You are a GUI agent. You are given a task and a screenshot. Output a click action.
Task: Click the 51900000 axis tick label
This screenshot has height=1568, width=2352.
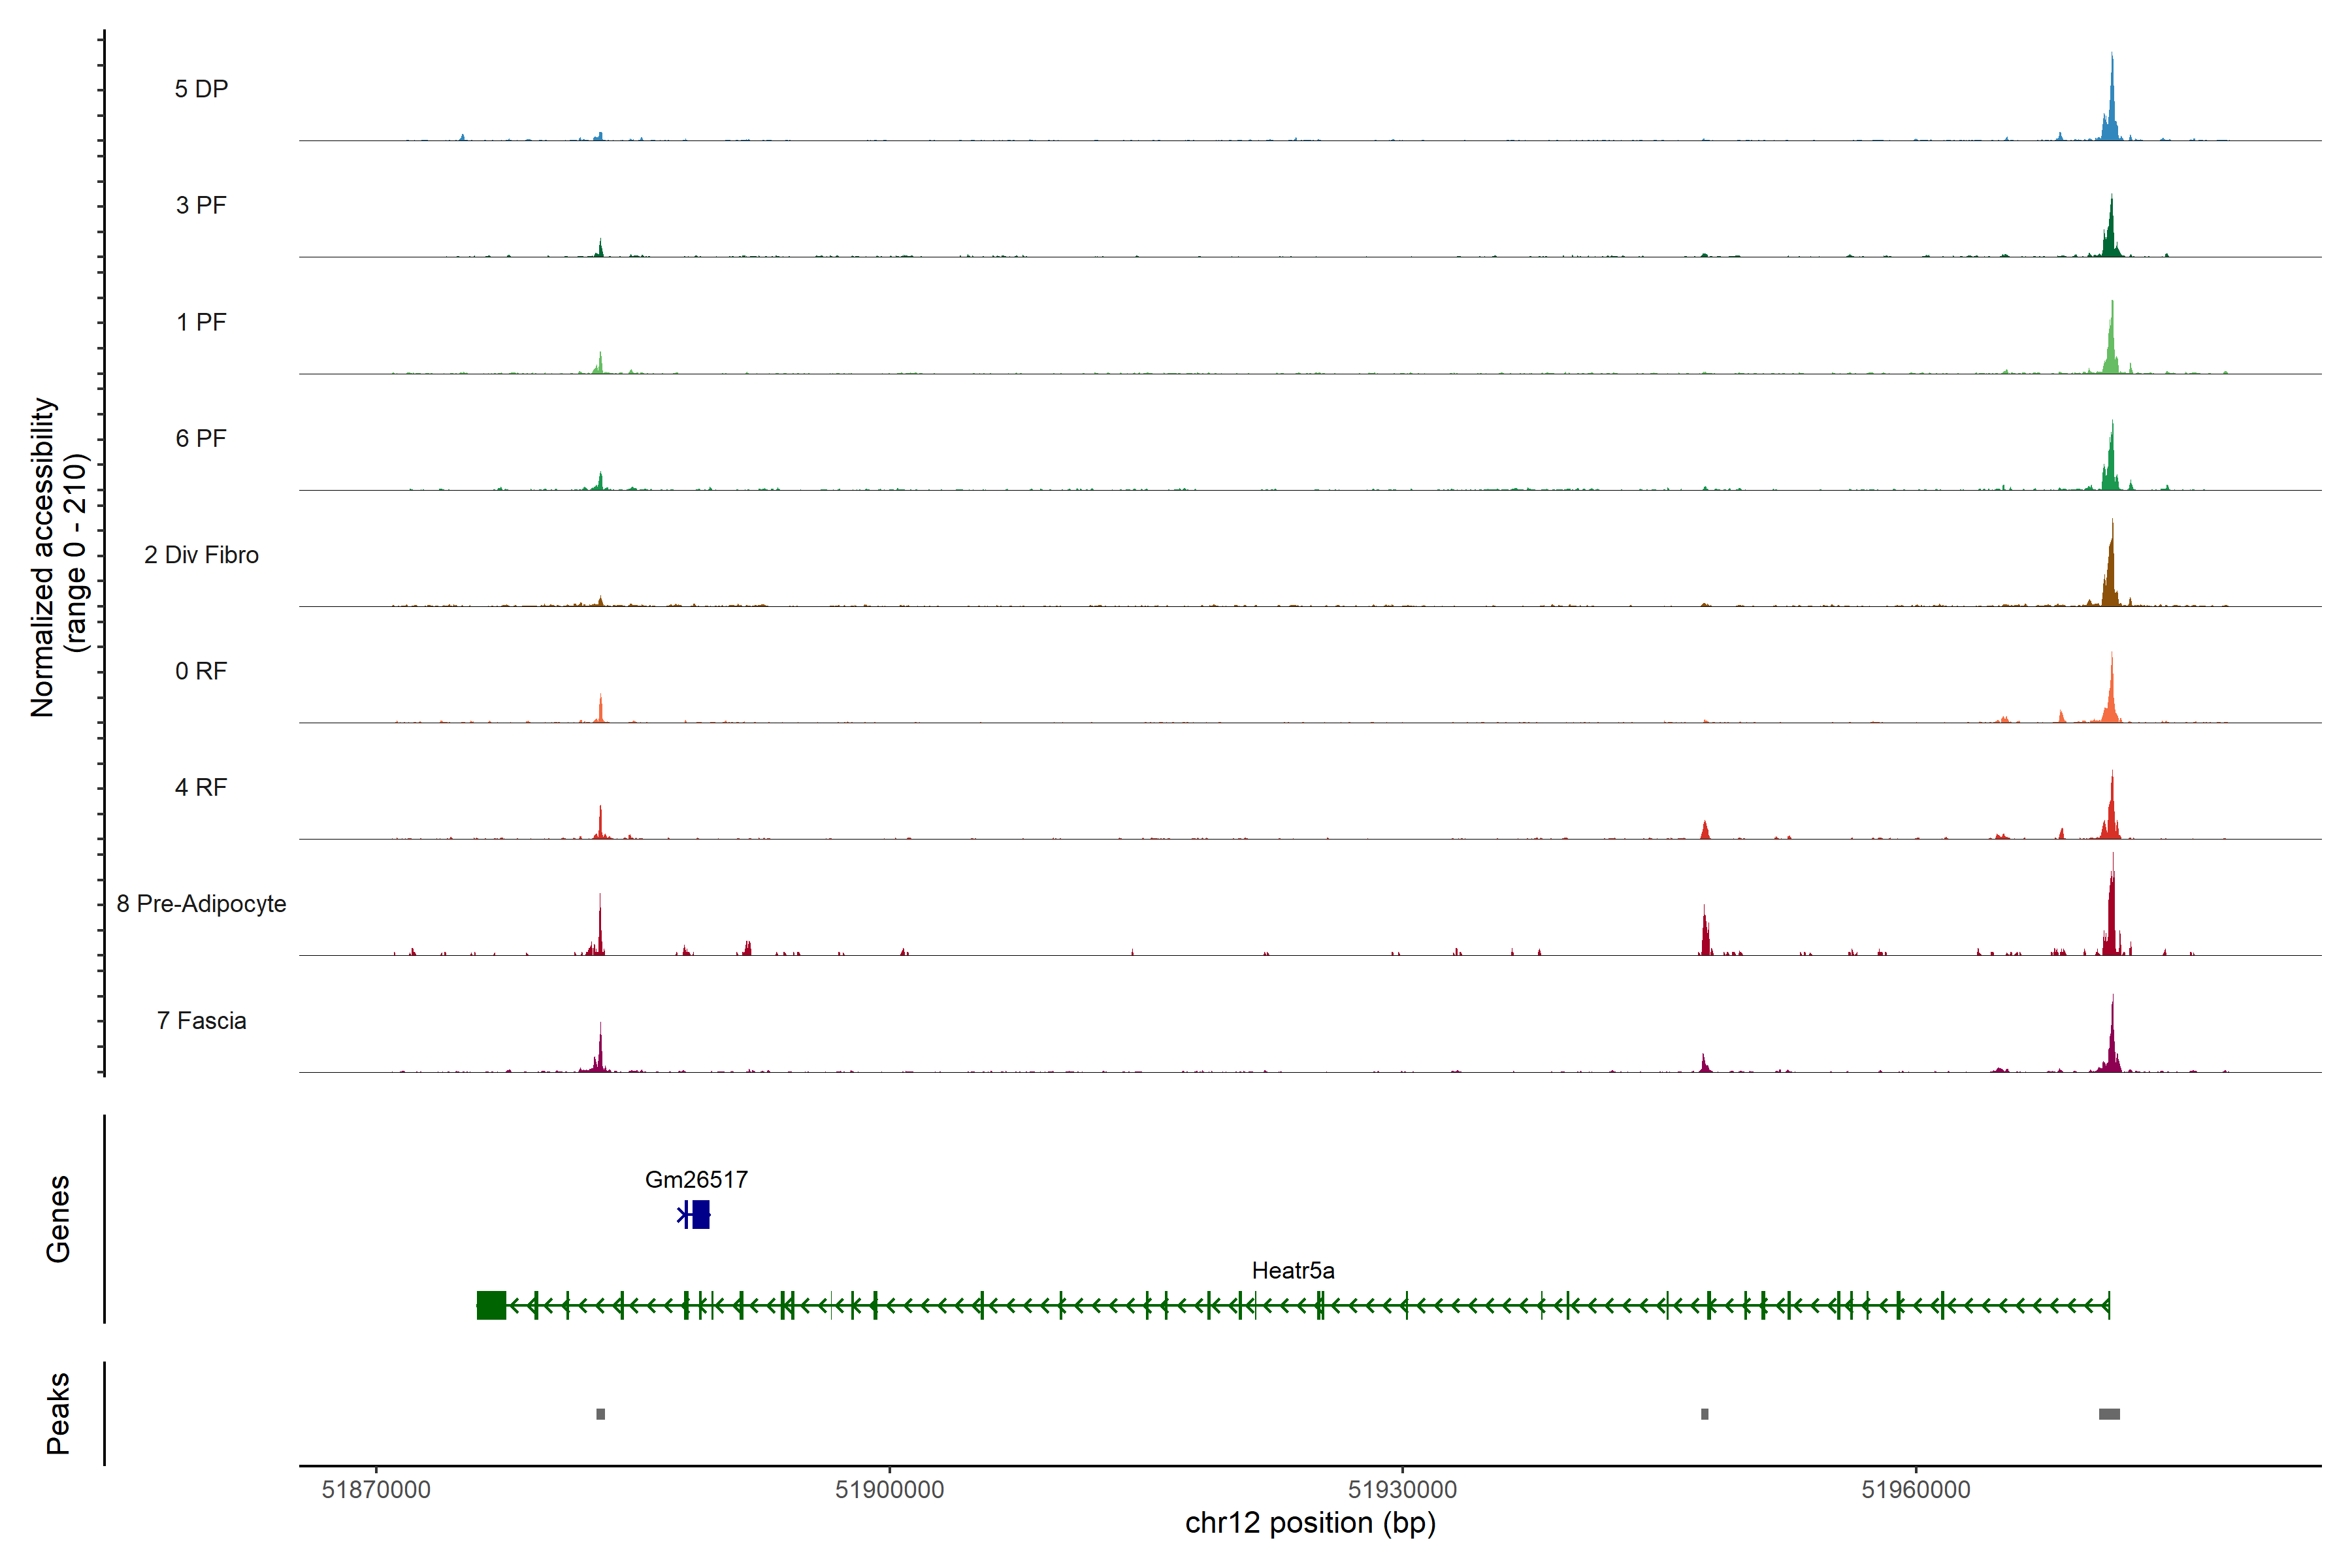coord(889,1489)
